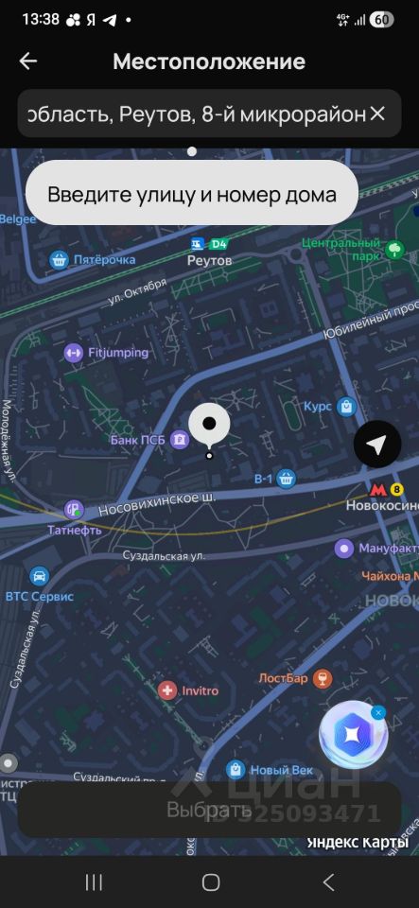419x908 pixels.
Task: Clear the address field with the X
Action: tap(377, 114)
